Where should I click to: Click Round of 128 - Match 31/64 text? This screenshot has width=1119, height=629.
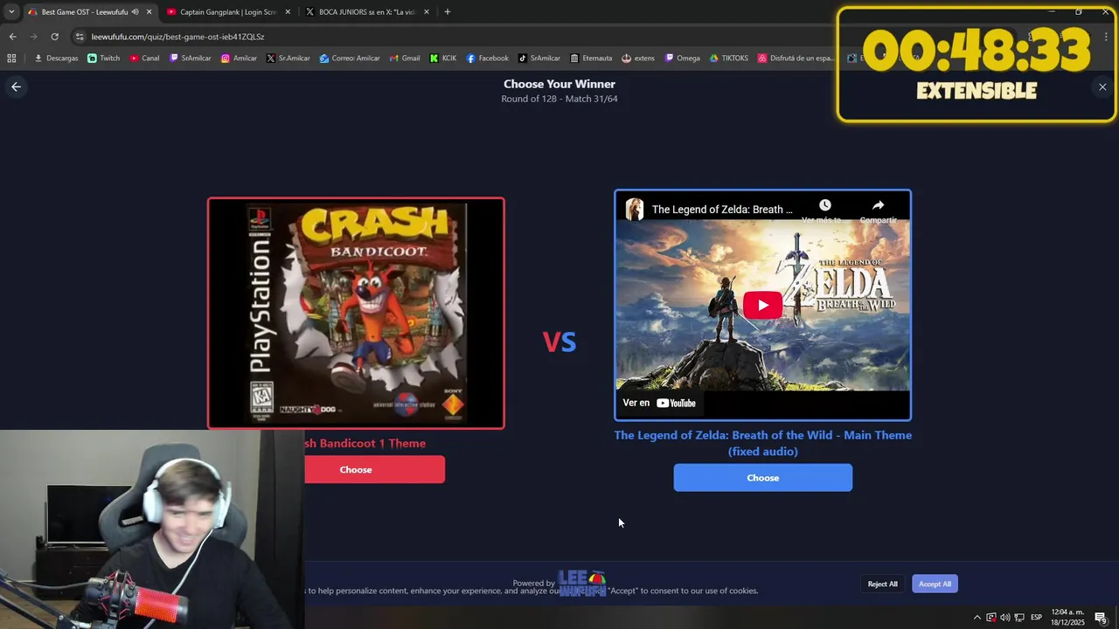(x=559, y=99)
